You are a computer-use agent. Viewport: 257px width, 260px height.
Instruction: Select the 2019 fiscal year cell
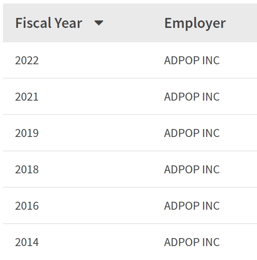pyautogui.click(x=27, y=133)
